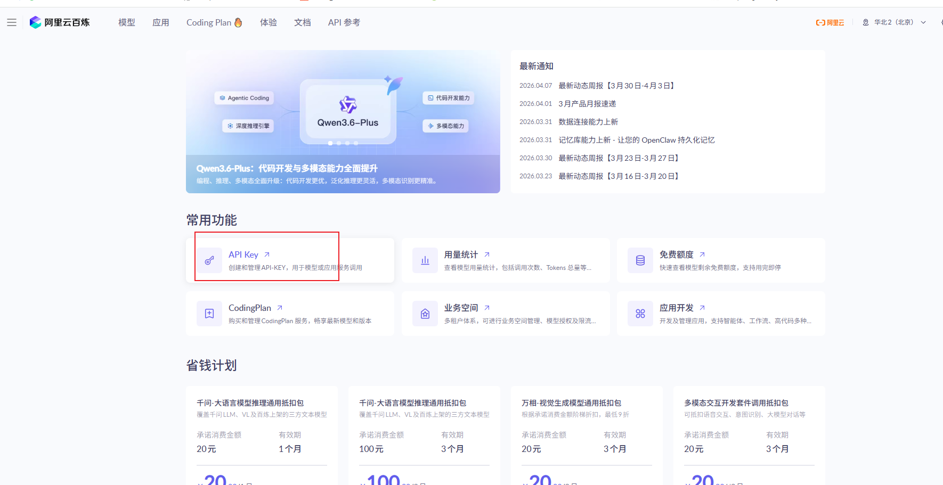The height and width of the screenshot is (485, 943).
Task: Open the 应用 menu
Action: [161, 22]
